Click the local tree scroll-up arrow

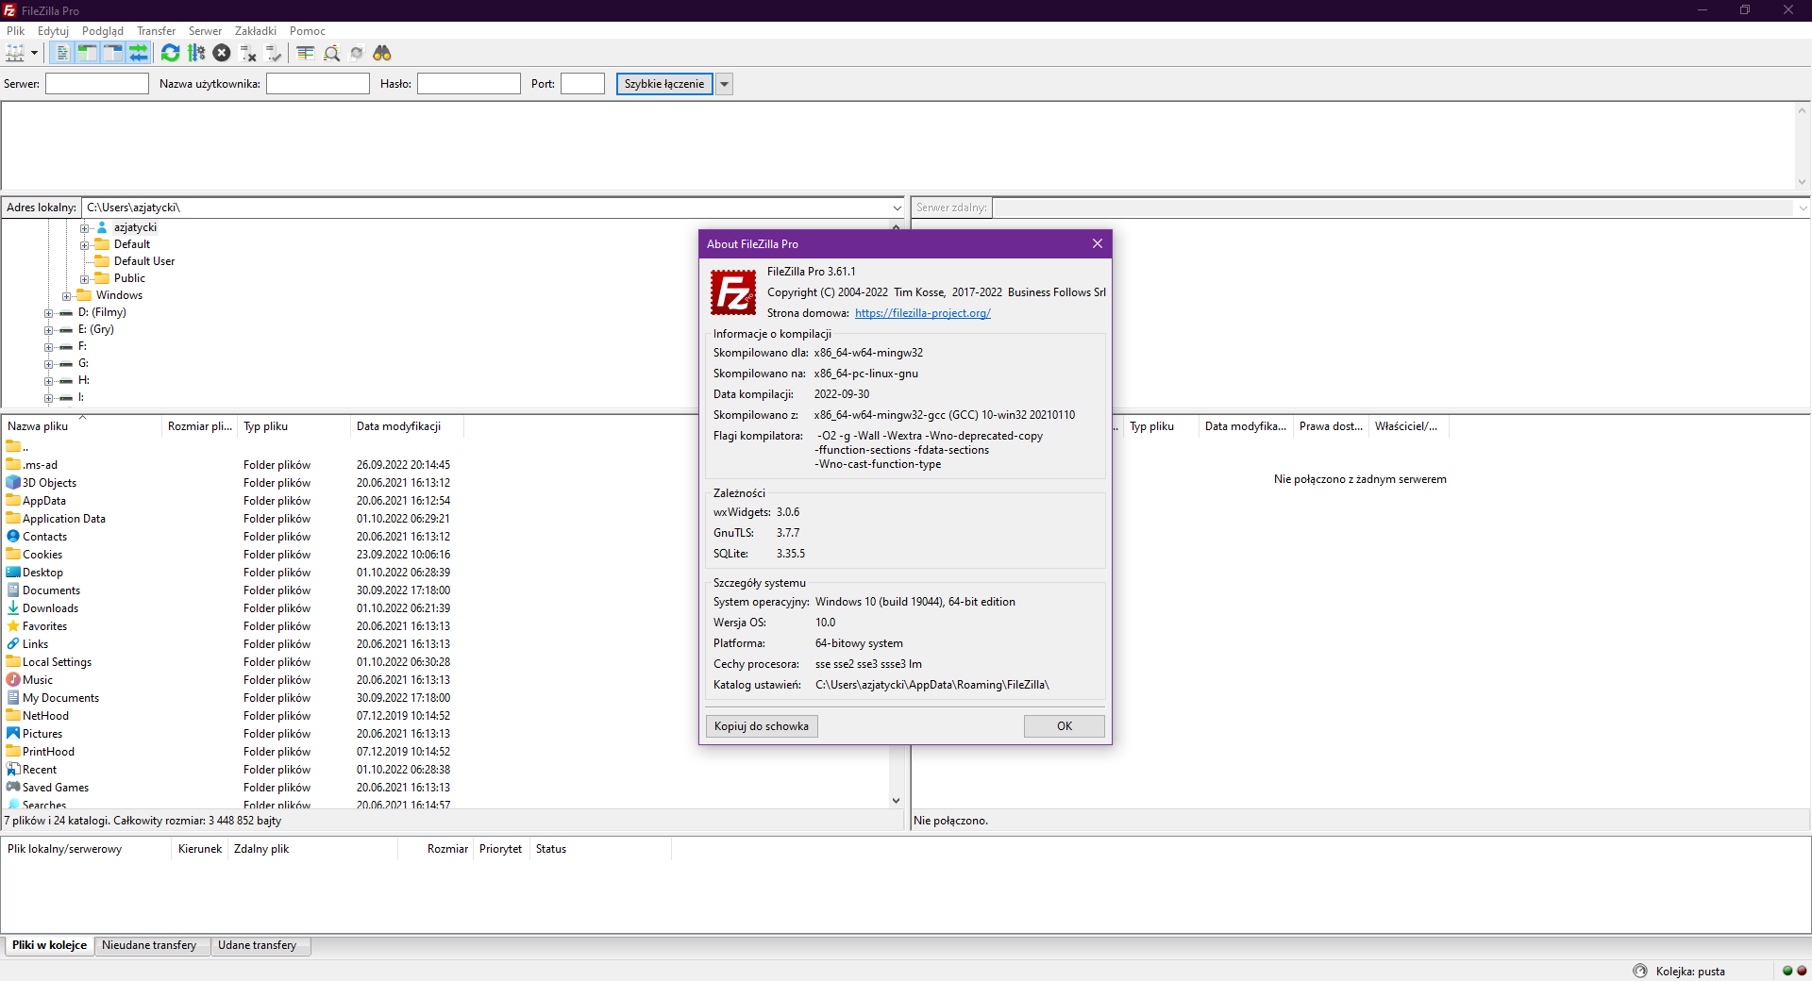[896, 226]
